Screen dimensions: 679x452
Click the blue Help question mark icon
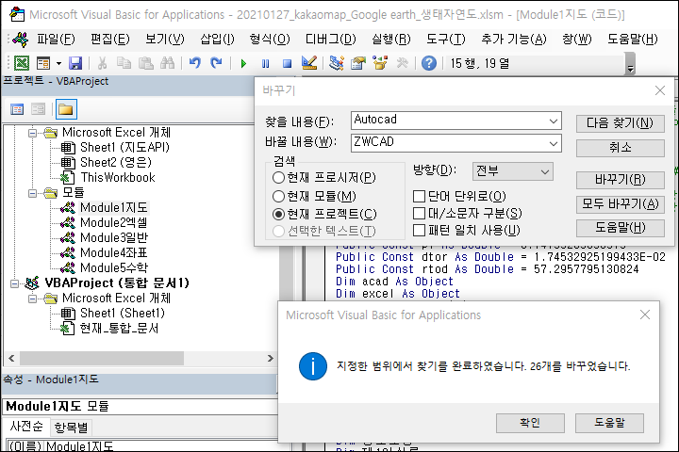(429, 64)
